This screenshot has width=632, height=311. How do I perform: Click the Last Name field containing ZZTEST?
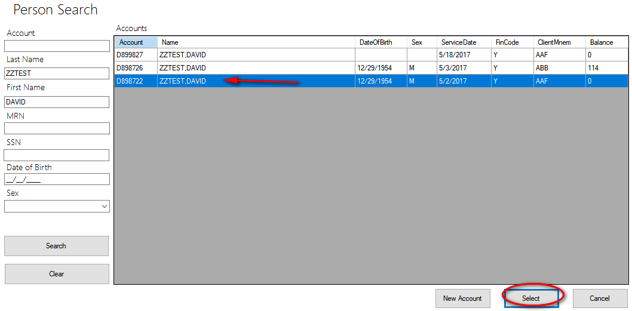click(57, 73)
